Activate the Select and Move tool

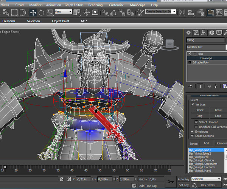(33, 12)
